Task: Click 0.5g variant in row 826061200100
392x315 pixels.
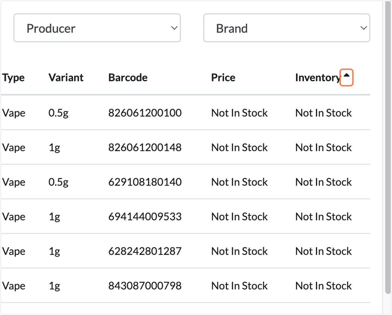Action: coord(58,113)
